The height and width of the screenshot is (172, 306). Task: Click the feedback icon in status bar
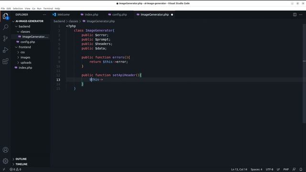tap(294, 170)
